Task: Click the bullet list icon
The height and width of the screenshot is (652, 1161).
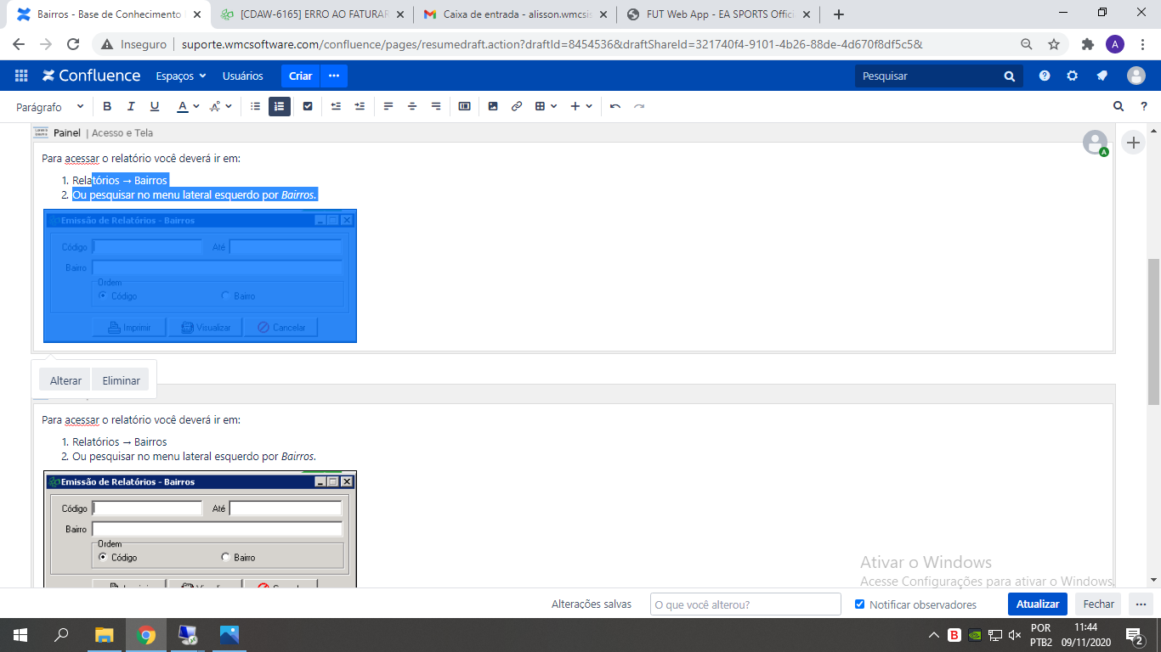Action: (x=255, y=106)
